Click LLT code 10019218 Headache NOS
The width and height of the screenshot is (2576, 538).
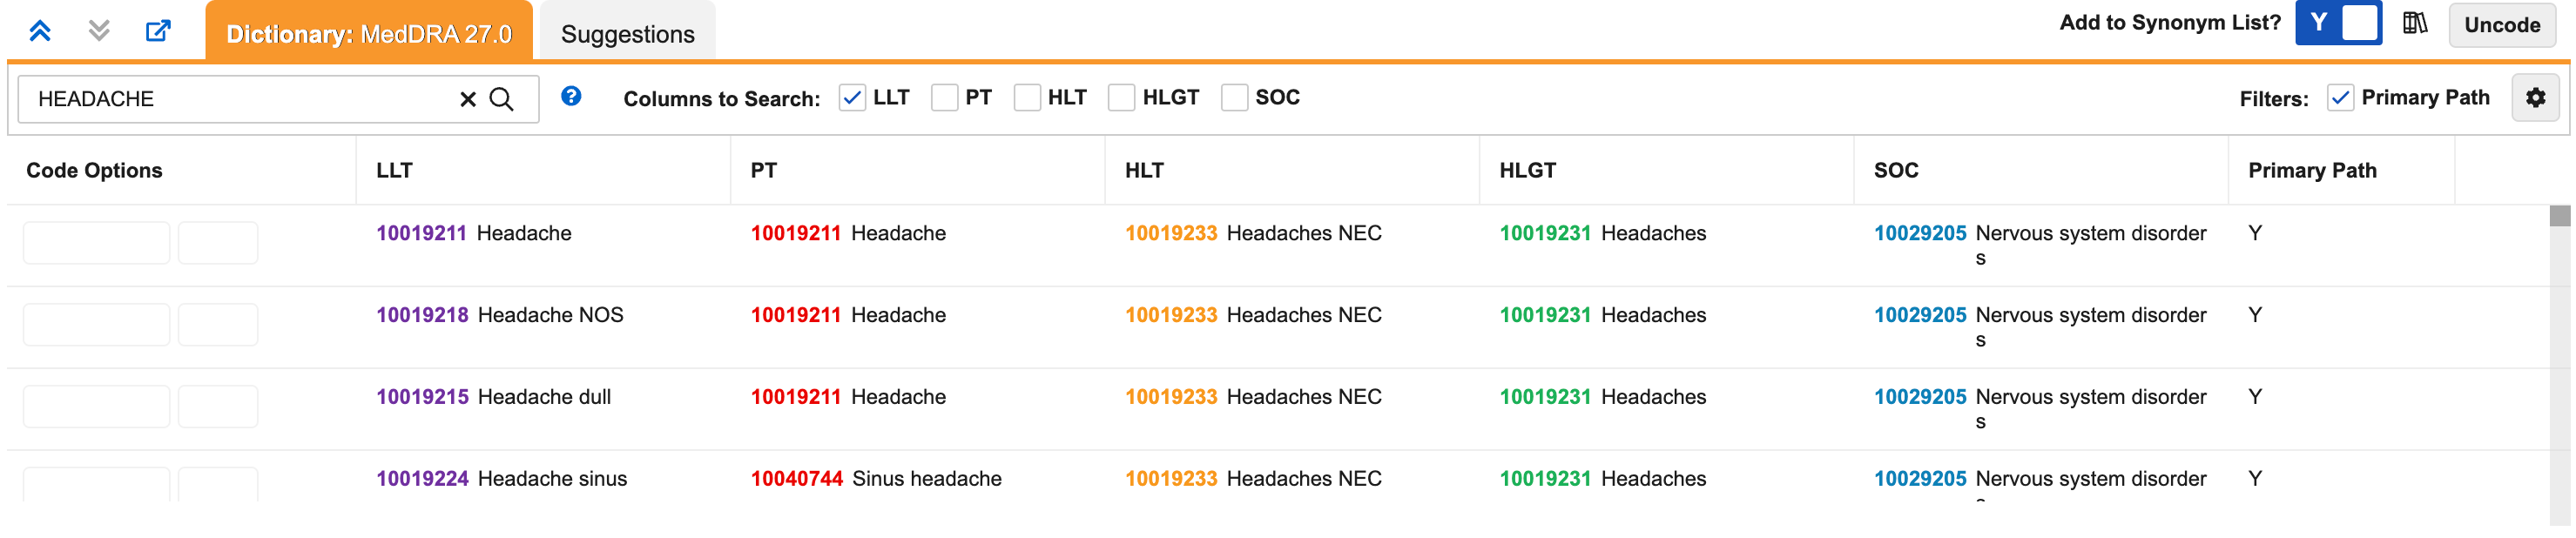pyautogui.click(x=422, y=315)
